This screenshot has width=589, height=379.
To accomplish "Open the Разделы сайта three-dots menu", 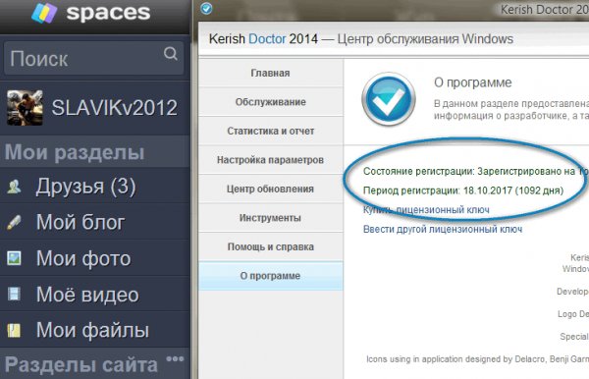I will click(175, 358).
